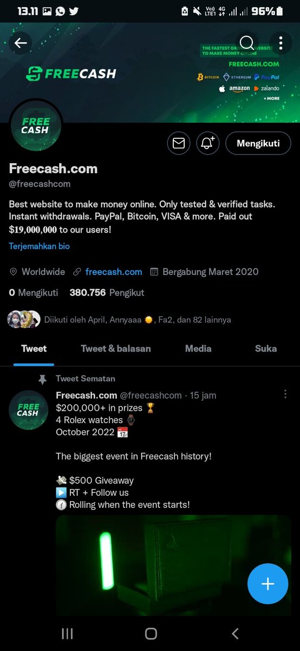Open the three-dot overflow menu in header

click(x=281, y=43)
